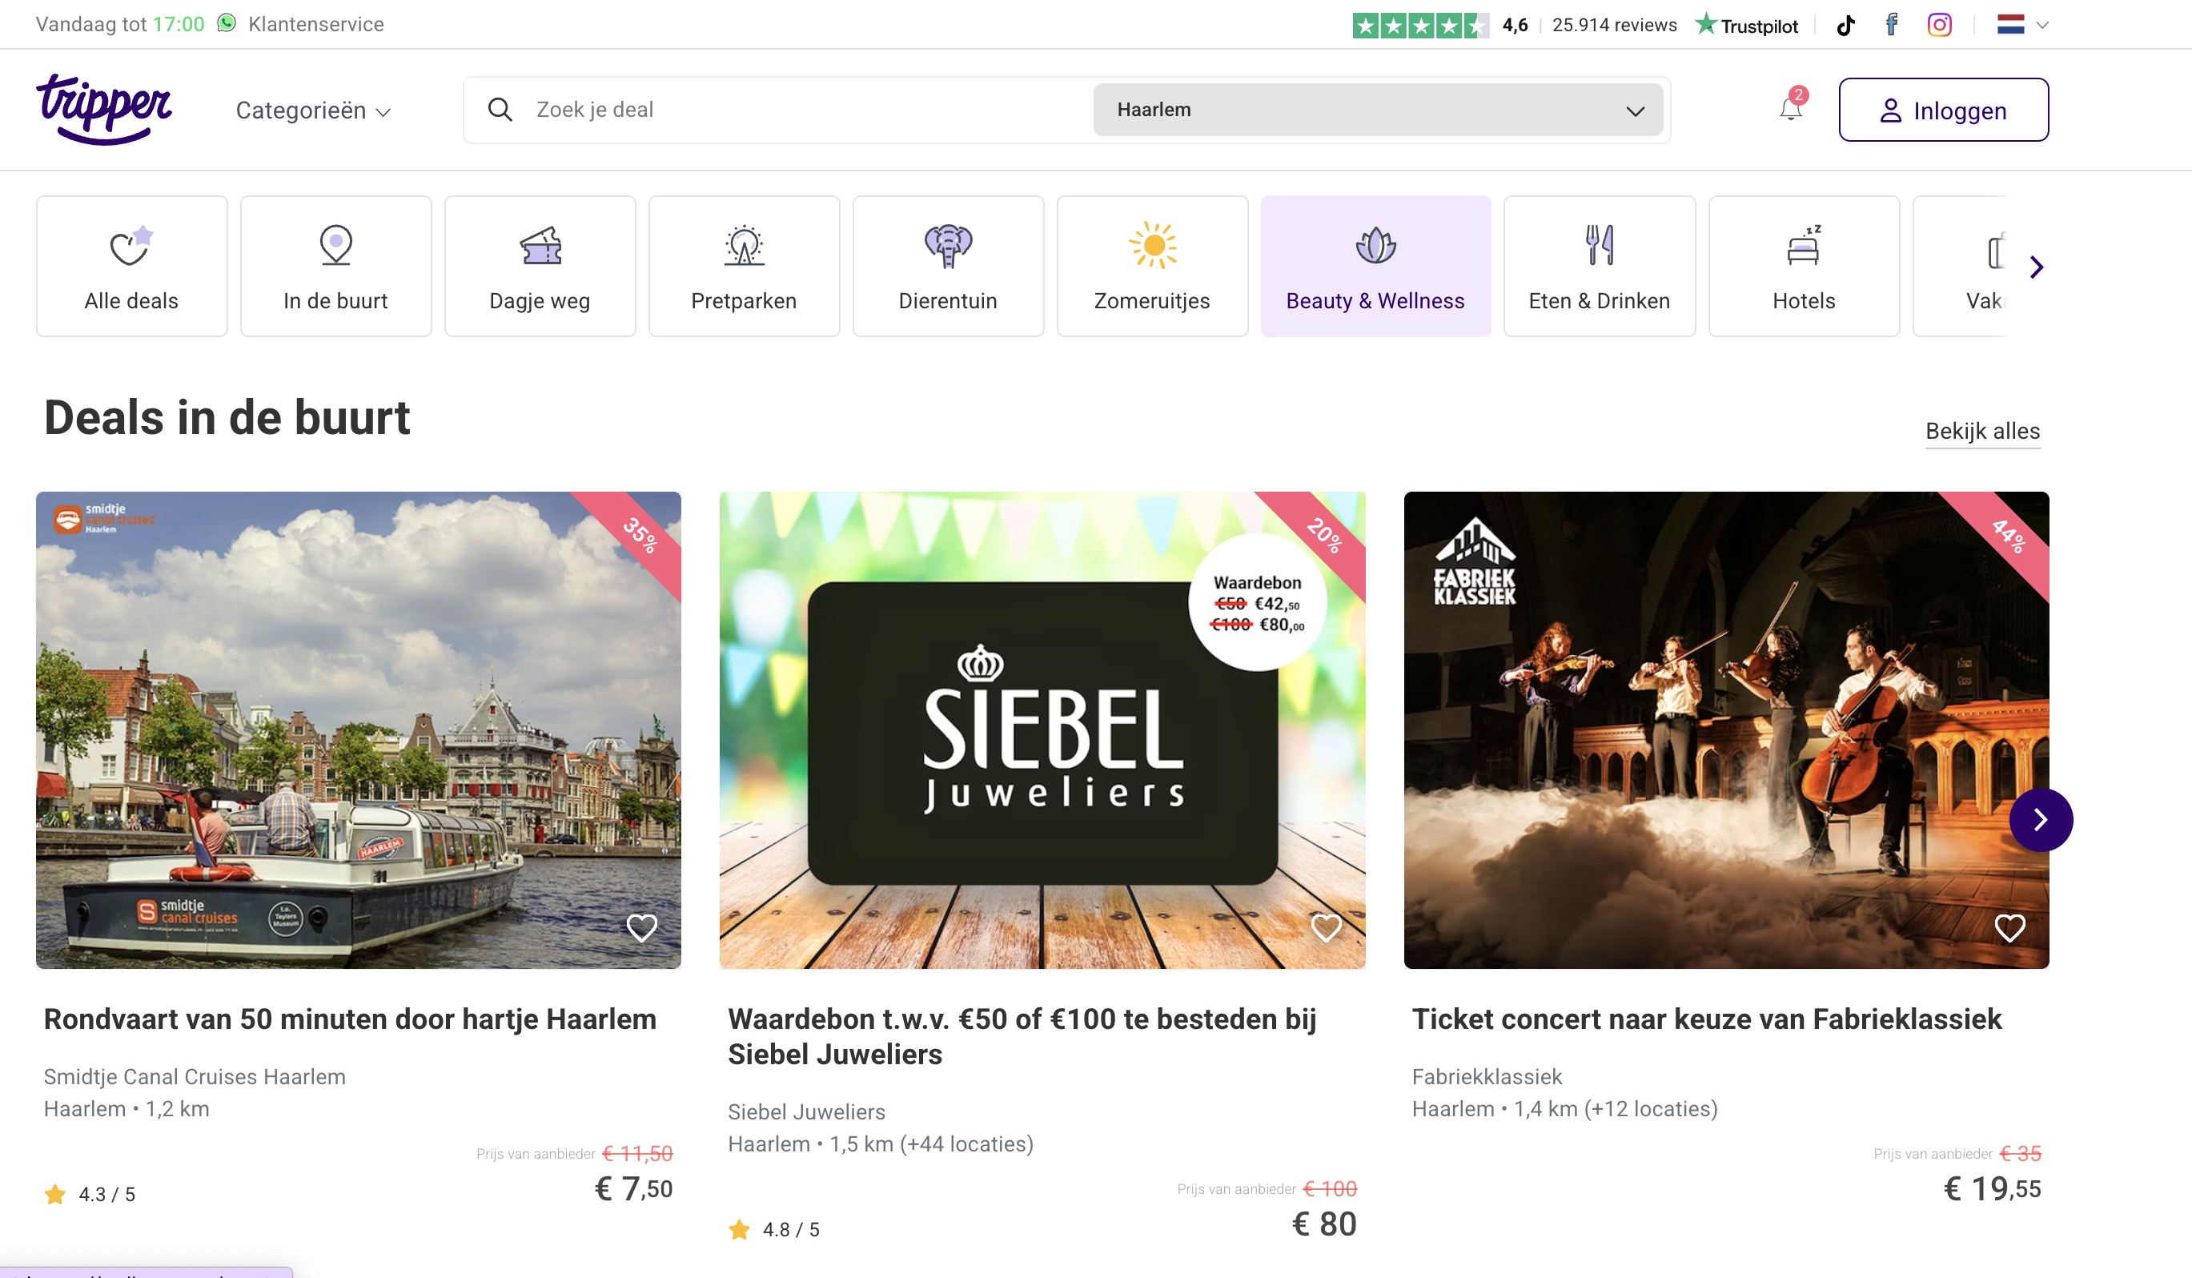
Task: Favorite the Rondvaart Haarlem deal
Action: (x=642, y=927)
